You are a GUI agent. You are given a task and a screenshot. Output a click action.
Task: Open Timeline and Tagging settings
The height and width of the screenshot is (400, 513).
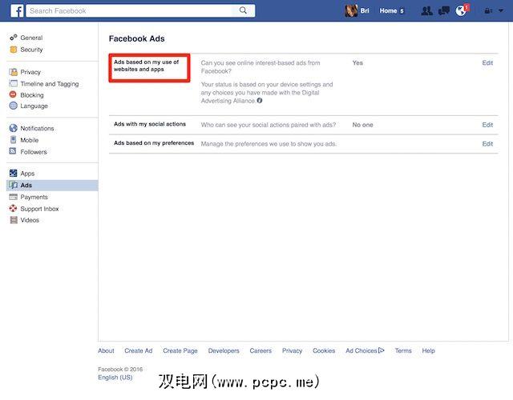tap(50, 83)
